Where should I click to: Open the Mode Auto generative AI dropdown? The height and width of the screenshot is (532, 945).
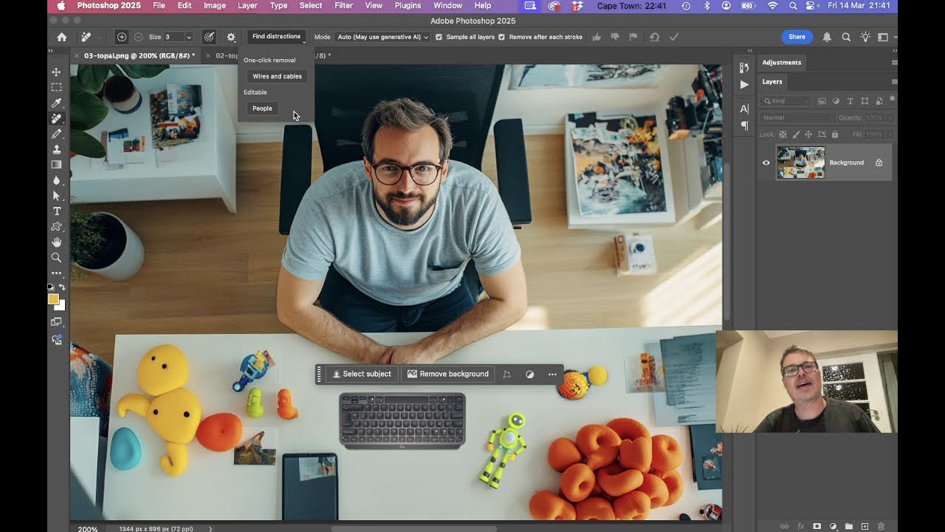click(x=382, y=37)
